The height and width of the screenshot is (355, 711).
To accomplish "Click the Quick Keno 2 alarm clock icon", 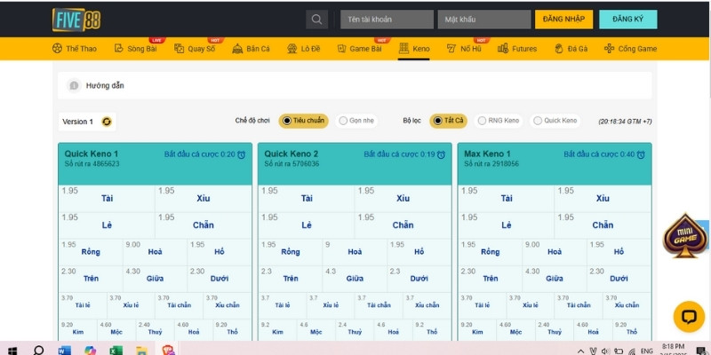I will [x=441, y=154].
